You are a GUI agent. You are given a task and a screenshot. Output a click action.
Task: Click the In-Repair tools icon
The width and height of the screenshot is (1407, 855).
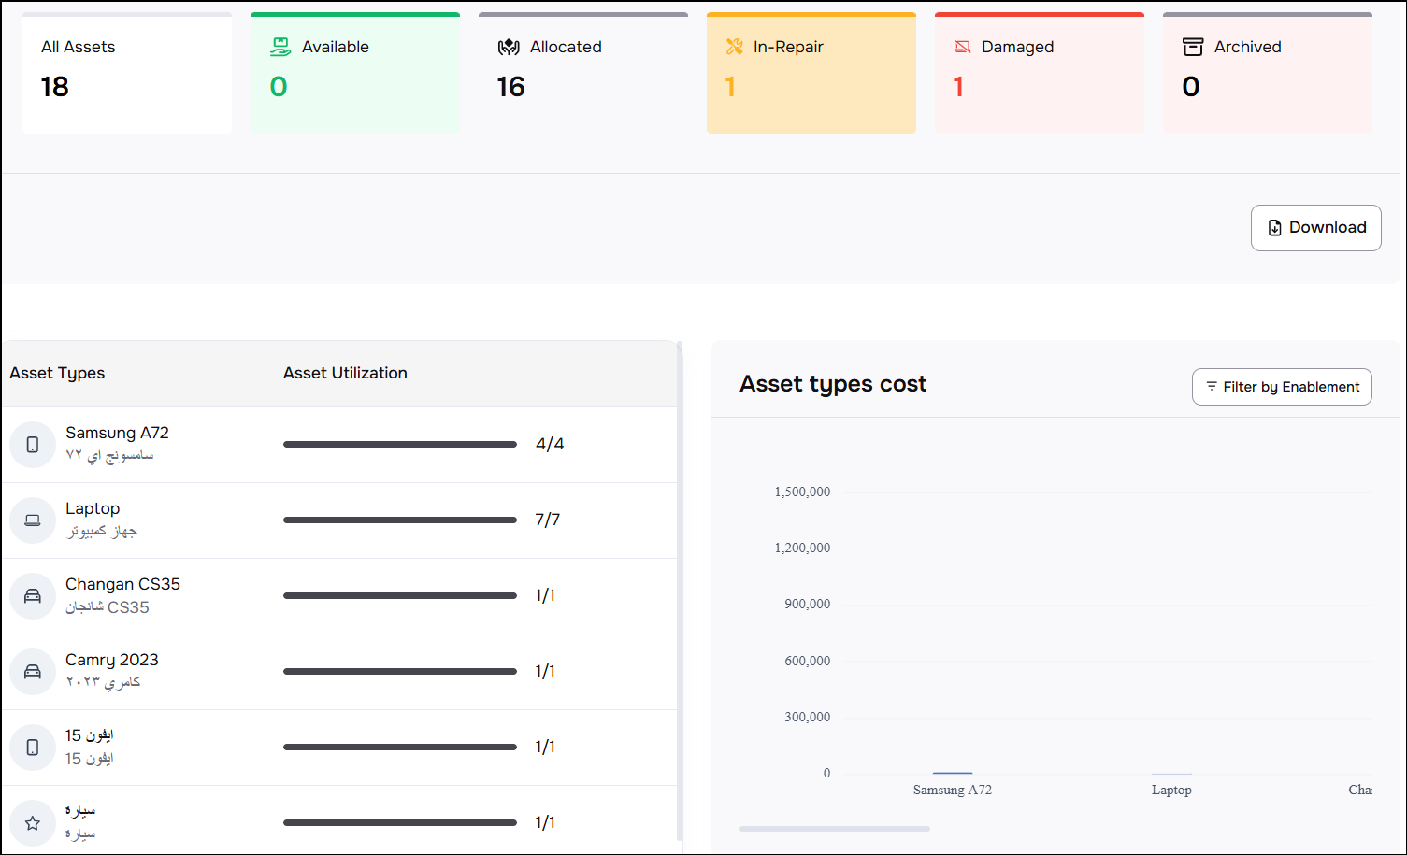point(735,47)
